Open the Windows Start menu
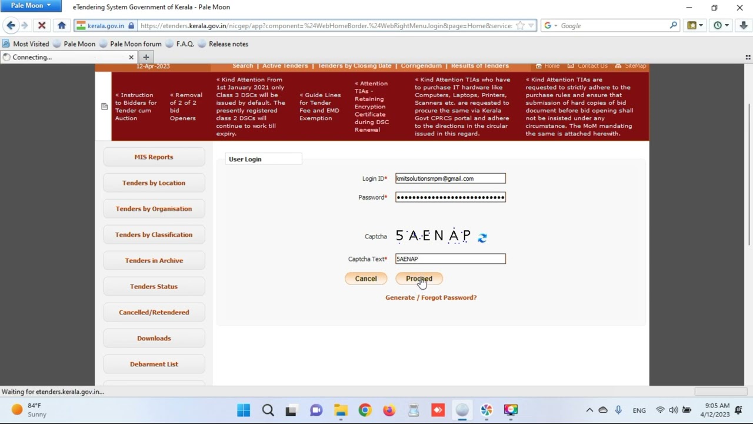The width and height of the screenshot is (753, 424). (244, 410)
